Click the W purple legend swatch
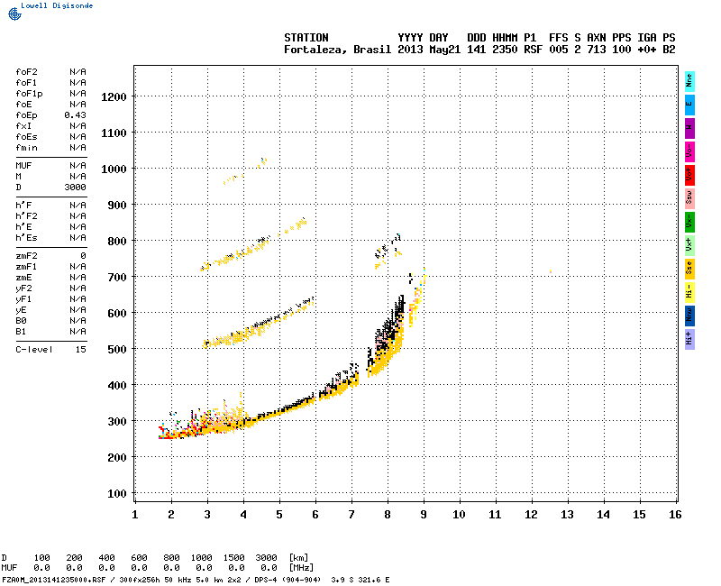721x586 pixels. (689, 128)
